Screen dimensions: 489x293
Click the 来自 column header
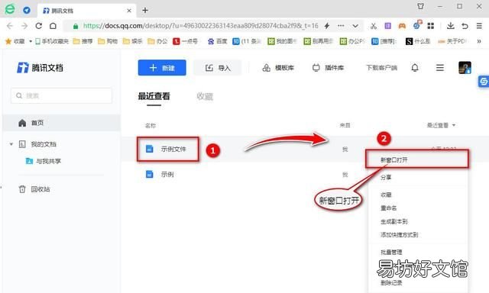coord(345,125)
